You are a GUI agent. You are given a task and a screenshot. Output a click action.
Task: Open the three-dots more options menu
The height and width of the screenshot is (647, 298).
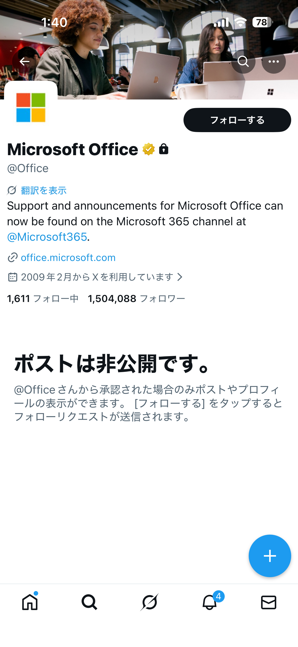pos(273,62)
